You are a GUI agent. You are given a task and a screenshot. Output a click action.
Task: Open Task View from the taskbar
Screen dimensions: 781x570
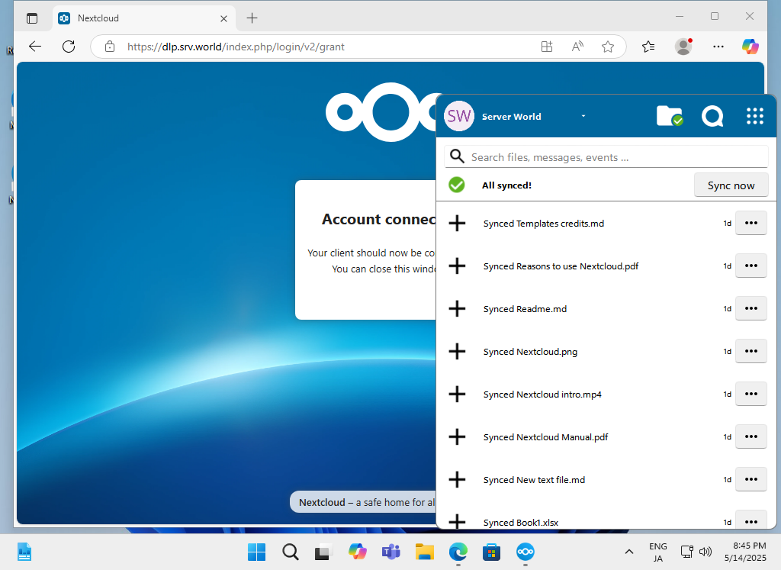(323, 552)
